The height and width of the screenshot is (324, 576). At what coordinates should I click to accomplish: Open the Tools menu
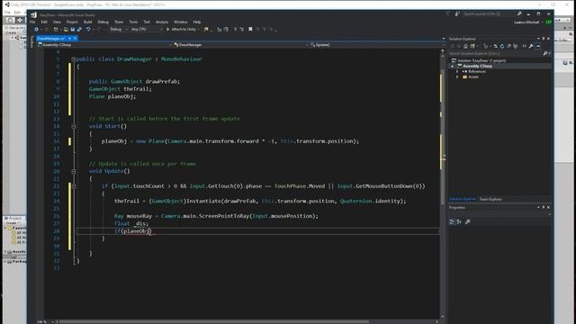[133, 22]
